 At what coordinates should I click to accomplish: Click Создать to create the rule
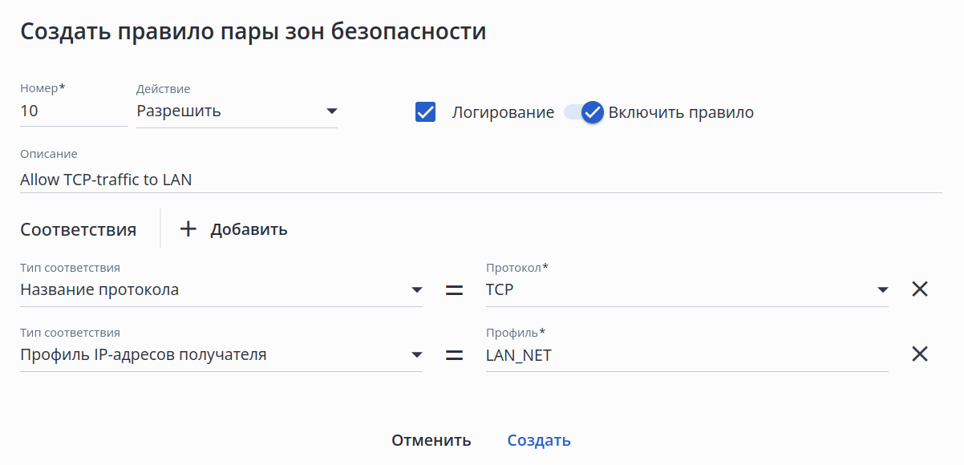pos(539,440)
